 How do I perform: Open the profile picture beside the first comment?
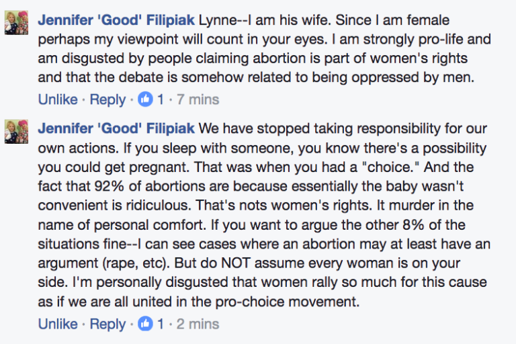coord(16,23)
